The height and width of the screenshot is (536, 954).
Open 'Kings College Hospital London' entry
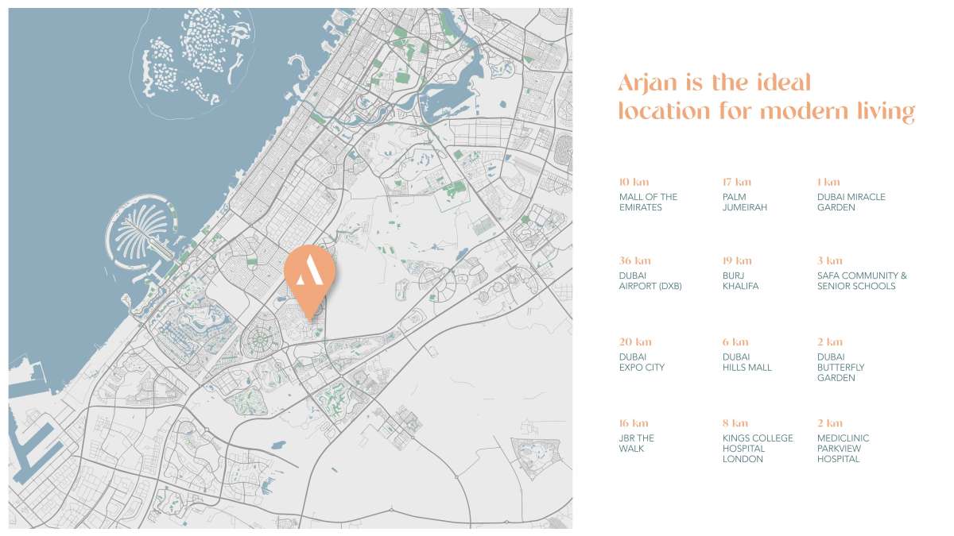757,448
